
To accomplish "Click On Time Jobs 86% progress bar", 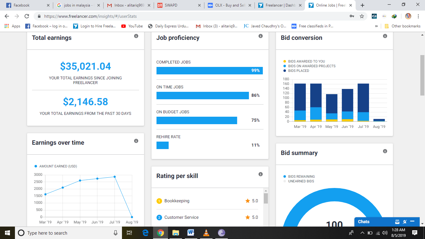I will coord(203,96).
